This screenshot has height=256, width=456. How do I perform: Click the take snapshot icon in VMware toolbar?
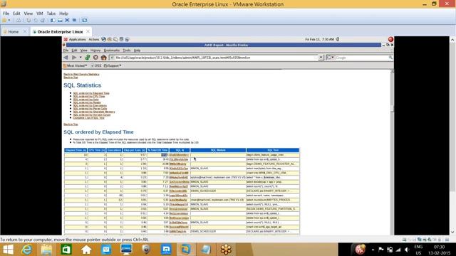28,21
